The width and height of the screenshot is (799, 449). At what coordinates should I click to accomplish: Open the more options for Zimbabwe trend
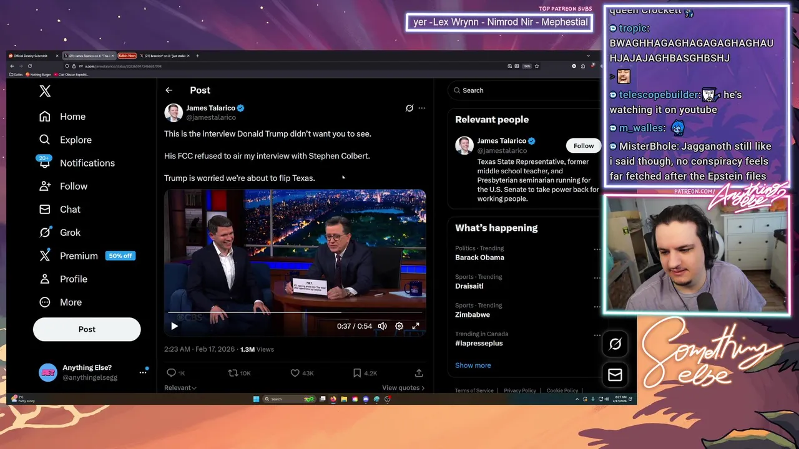pyautogui.click(x=597, y=307)
